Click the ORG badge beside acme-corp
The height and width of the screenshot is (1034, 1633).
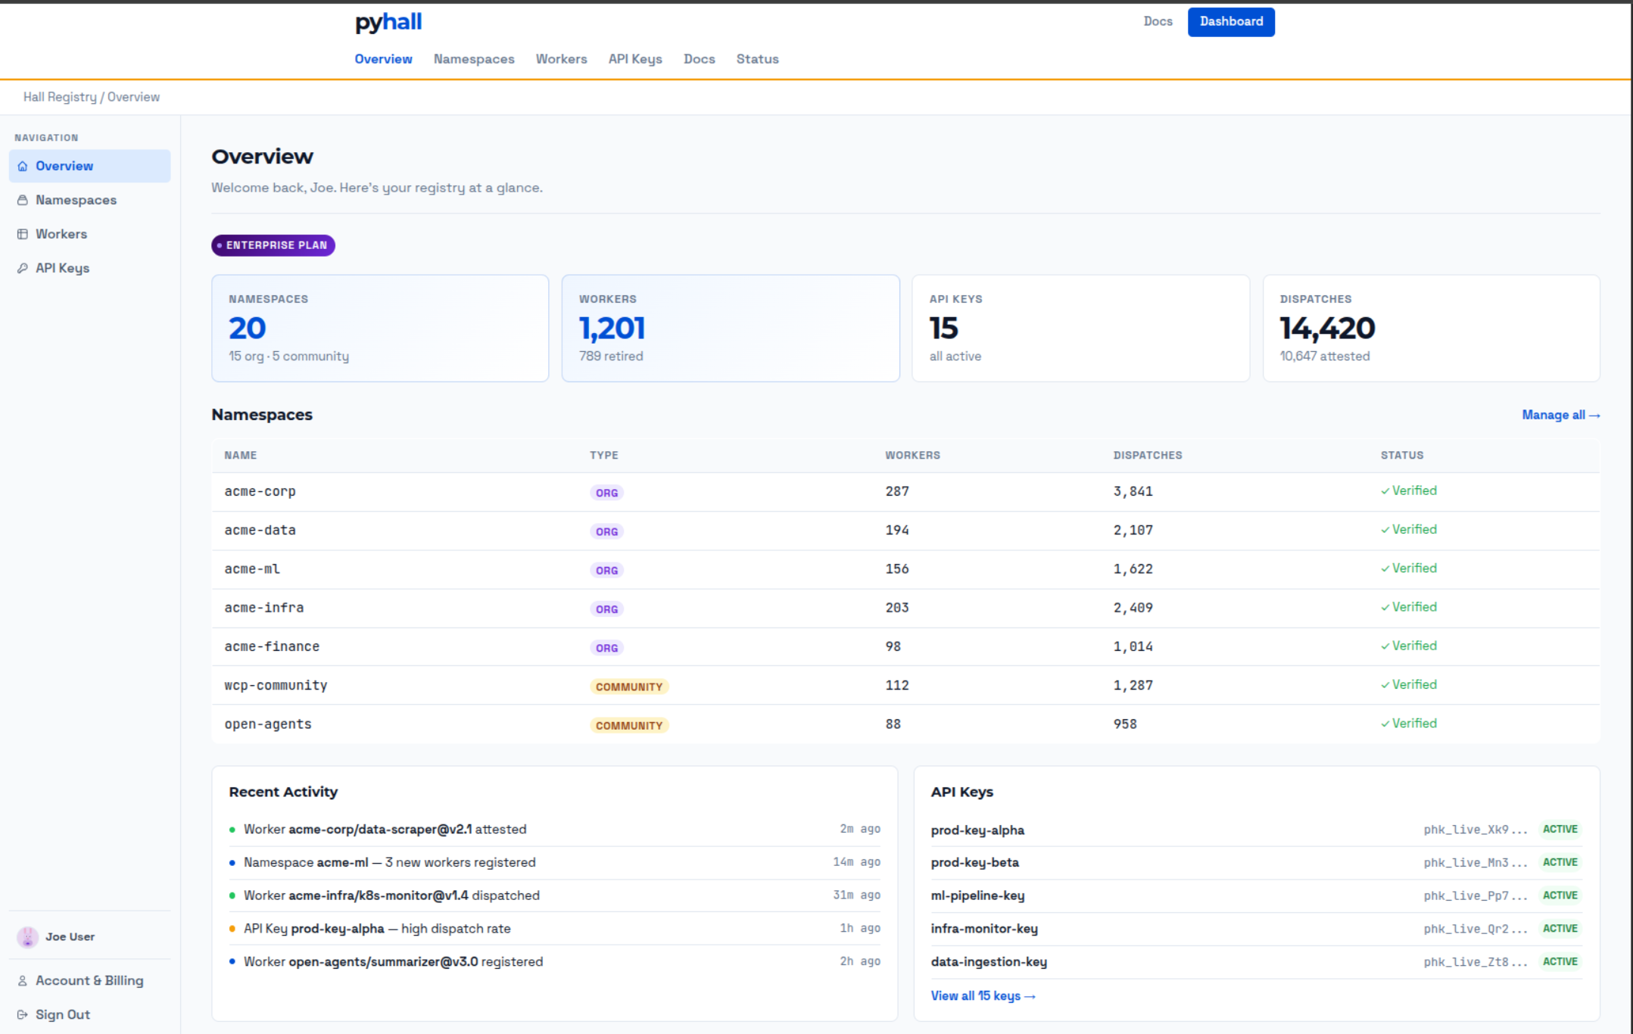coord(606,492)
